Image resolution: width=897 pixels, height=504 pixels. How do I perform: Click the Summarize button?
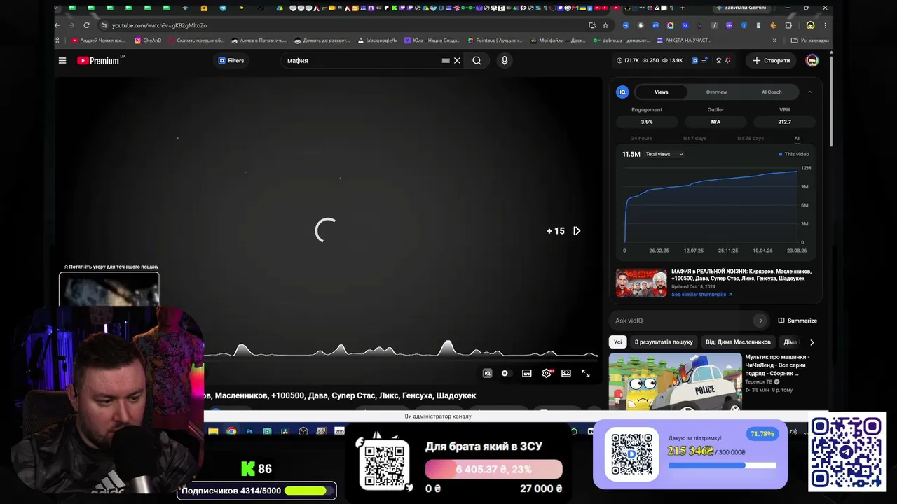pyautogui.click(x=797, y=321)
